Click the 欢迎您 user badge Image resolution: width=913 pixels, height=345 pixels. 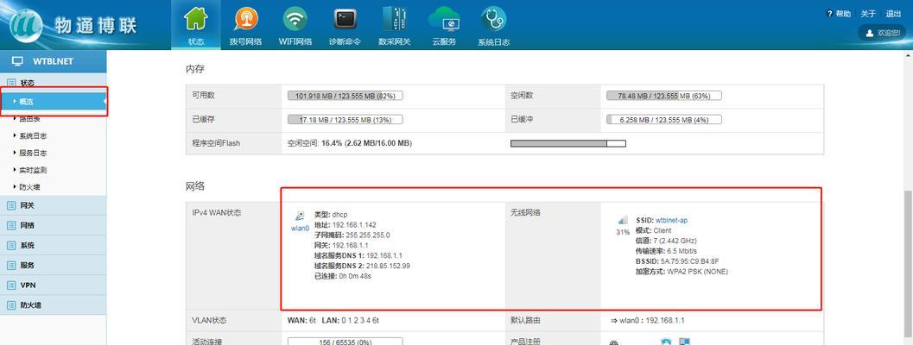pos(884,33)
